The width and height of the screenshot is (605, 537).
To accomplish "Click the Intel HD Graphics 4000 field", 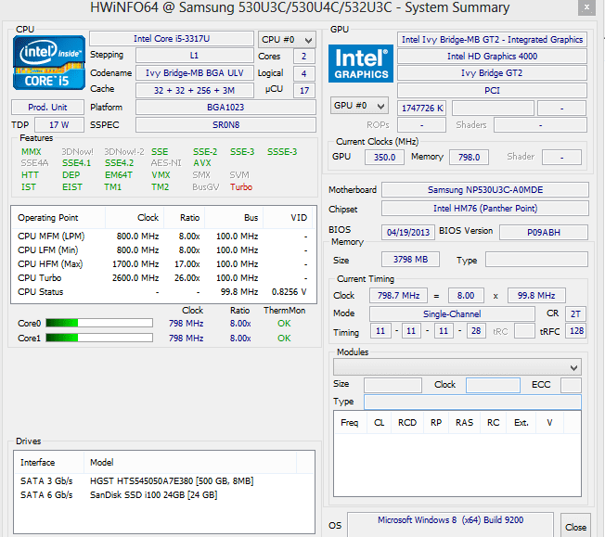I will pos(492,57).
